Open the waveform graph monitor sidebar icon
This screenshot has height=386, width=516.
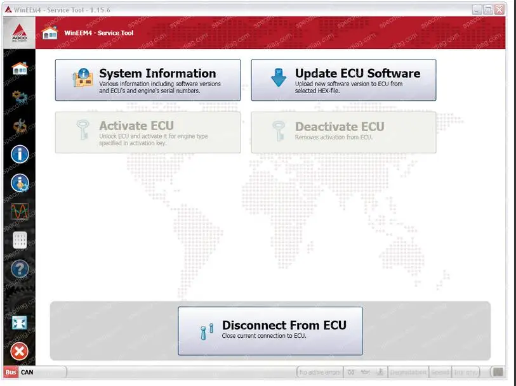[20, 212]
